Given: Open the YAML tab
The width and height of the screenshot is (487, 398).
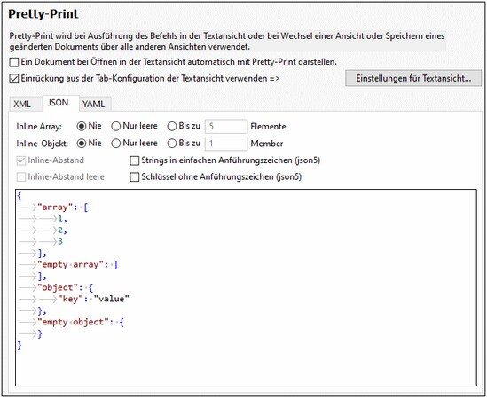Looking at the screenshot, I should [x=93, y=104].
